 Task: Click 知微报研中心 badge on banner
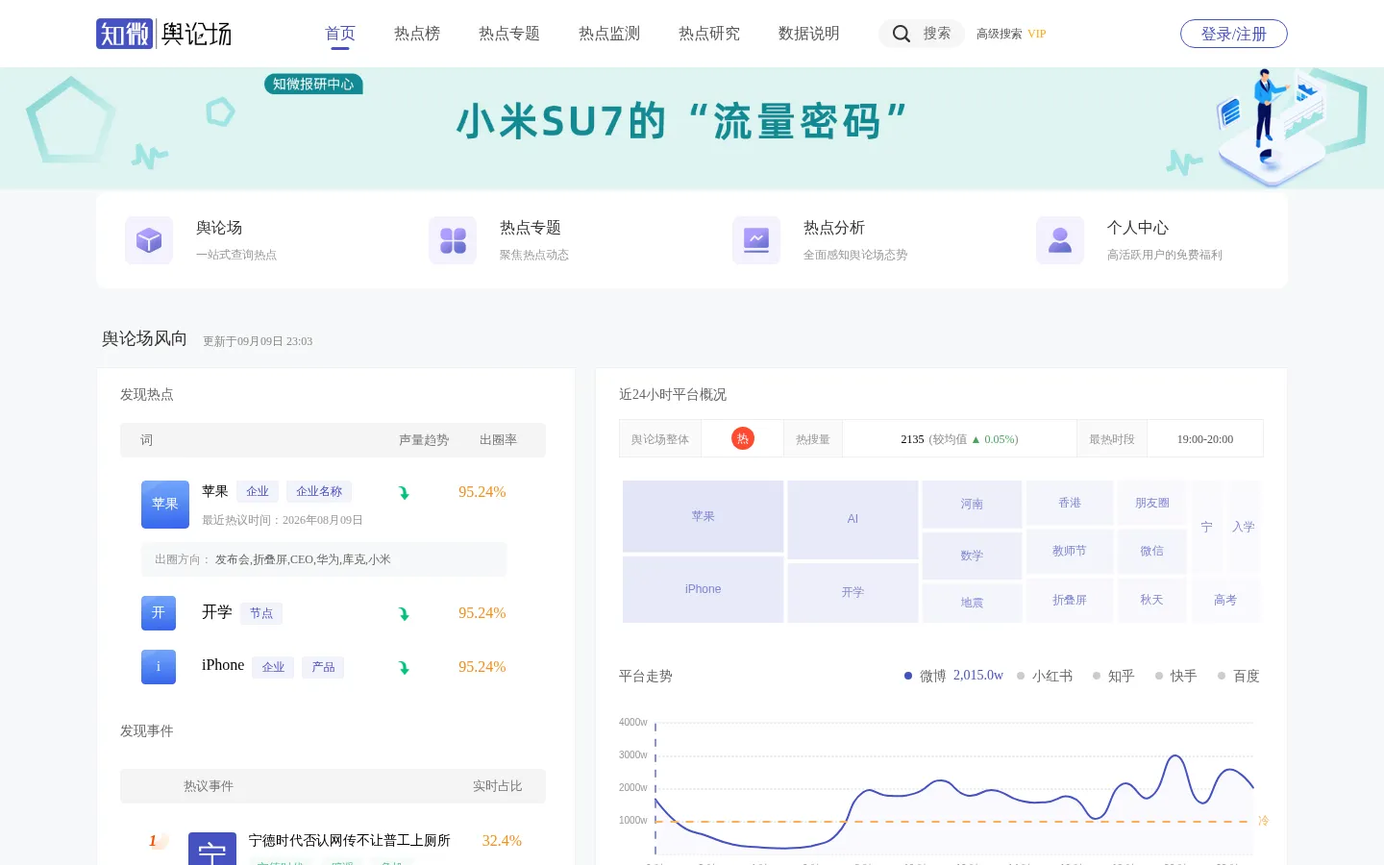click(313, 84)
